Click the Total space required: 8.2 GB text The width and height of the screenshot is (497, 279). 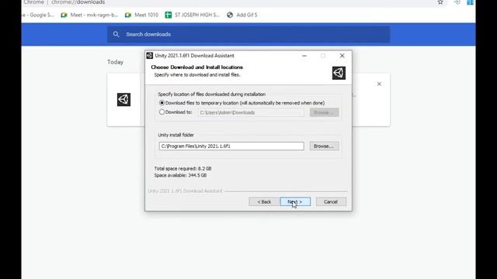(183, 169)
